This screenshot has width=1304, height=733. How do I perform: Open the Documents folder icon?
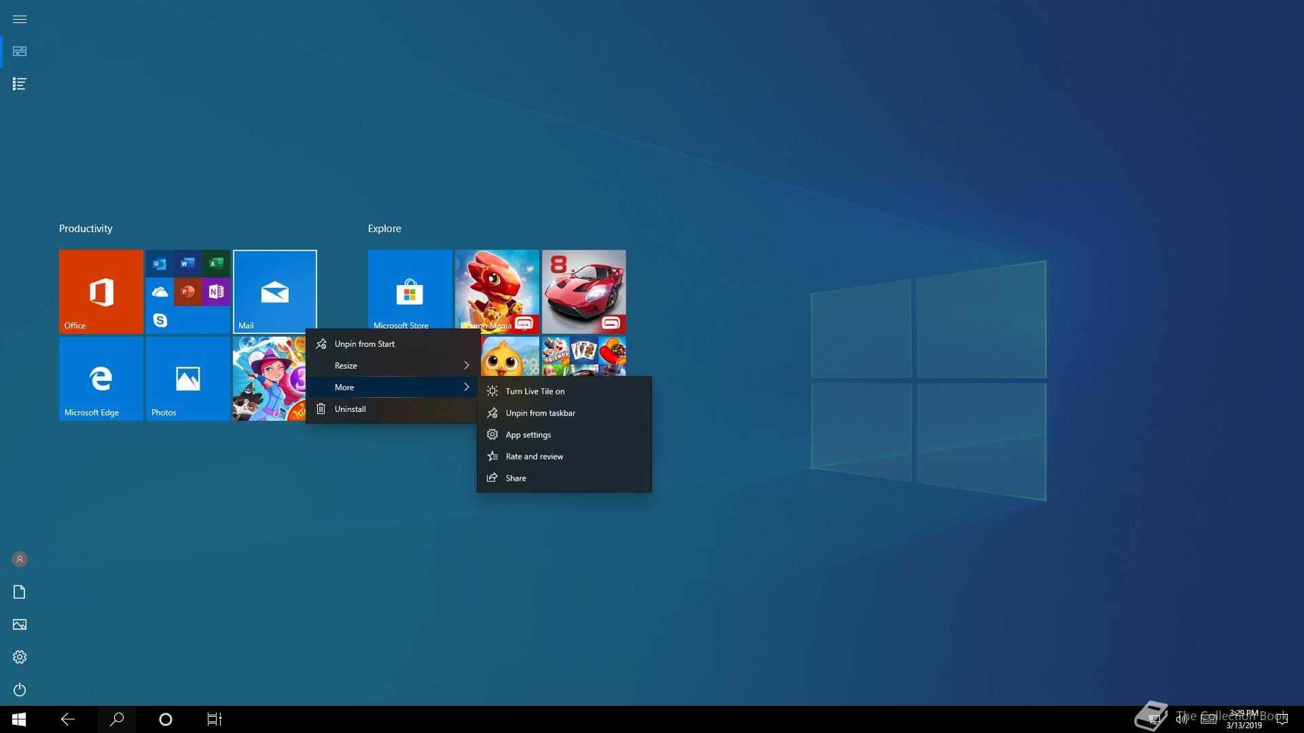coord(20,592)
